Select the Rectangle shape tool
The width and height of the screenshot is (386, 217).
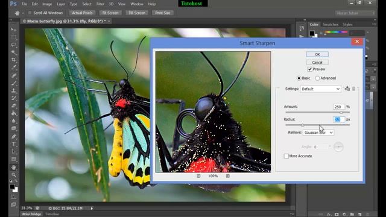(13, 159)
